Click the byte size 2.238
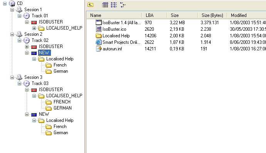Viewport: 266px width, 153px height. 206,29
